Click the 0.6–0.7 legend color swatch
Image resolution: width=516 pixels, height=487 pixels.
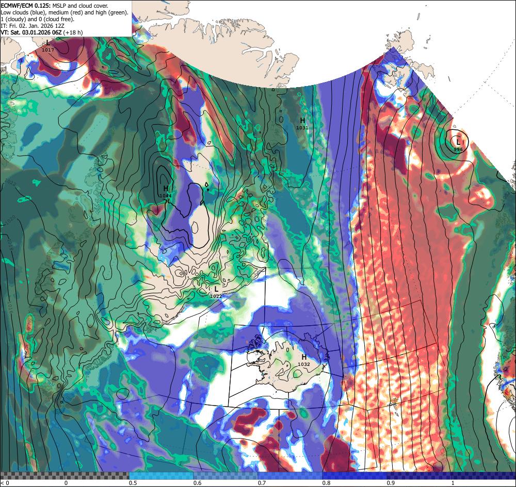pyautogui.click(x=226, y=476)
